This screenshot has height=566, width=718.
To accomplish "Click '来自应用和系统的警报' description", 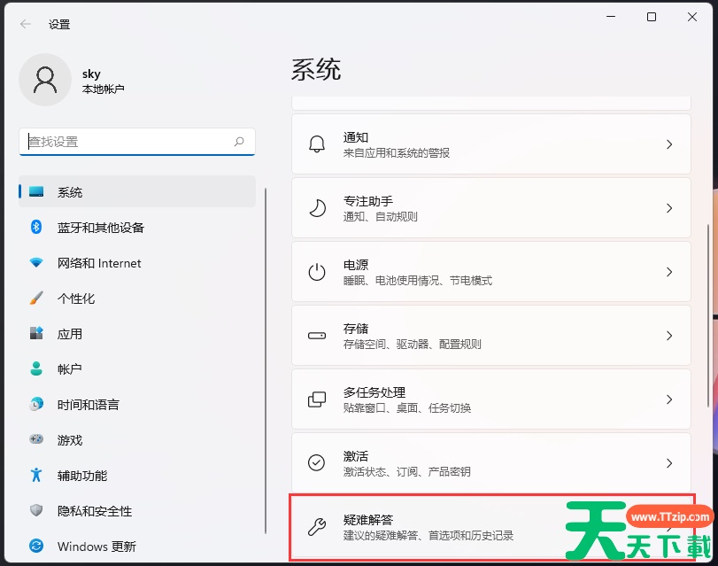I will 397,152.
